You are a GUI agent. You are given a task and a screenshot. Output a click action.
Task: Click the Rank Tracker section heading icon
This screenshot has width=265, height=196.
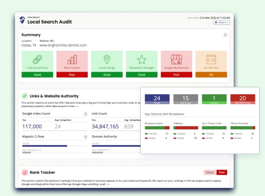click(x=24, y=172)
